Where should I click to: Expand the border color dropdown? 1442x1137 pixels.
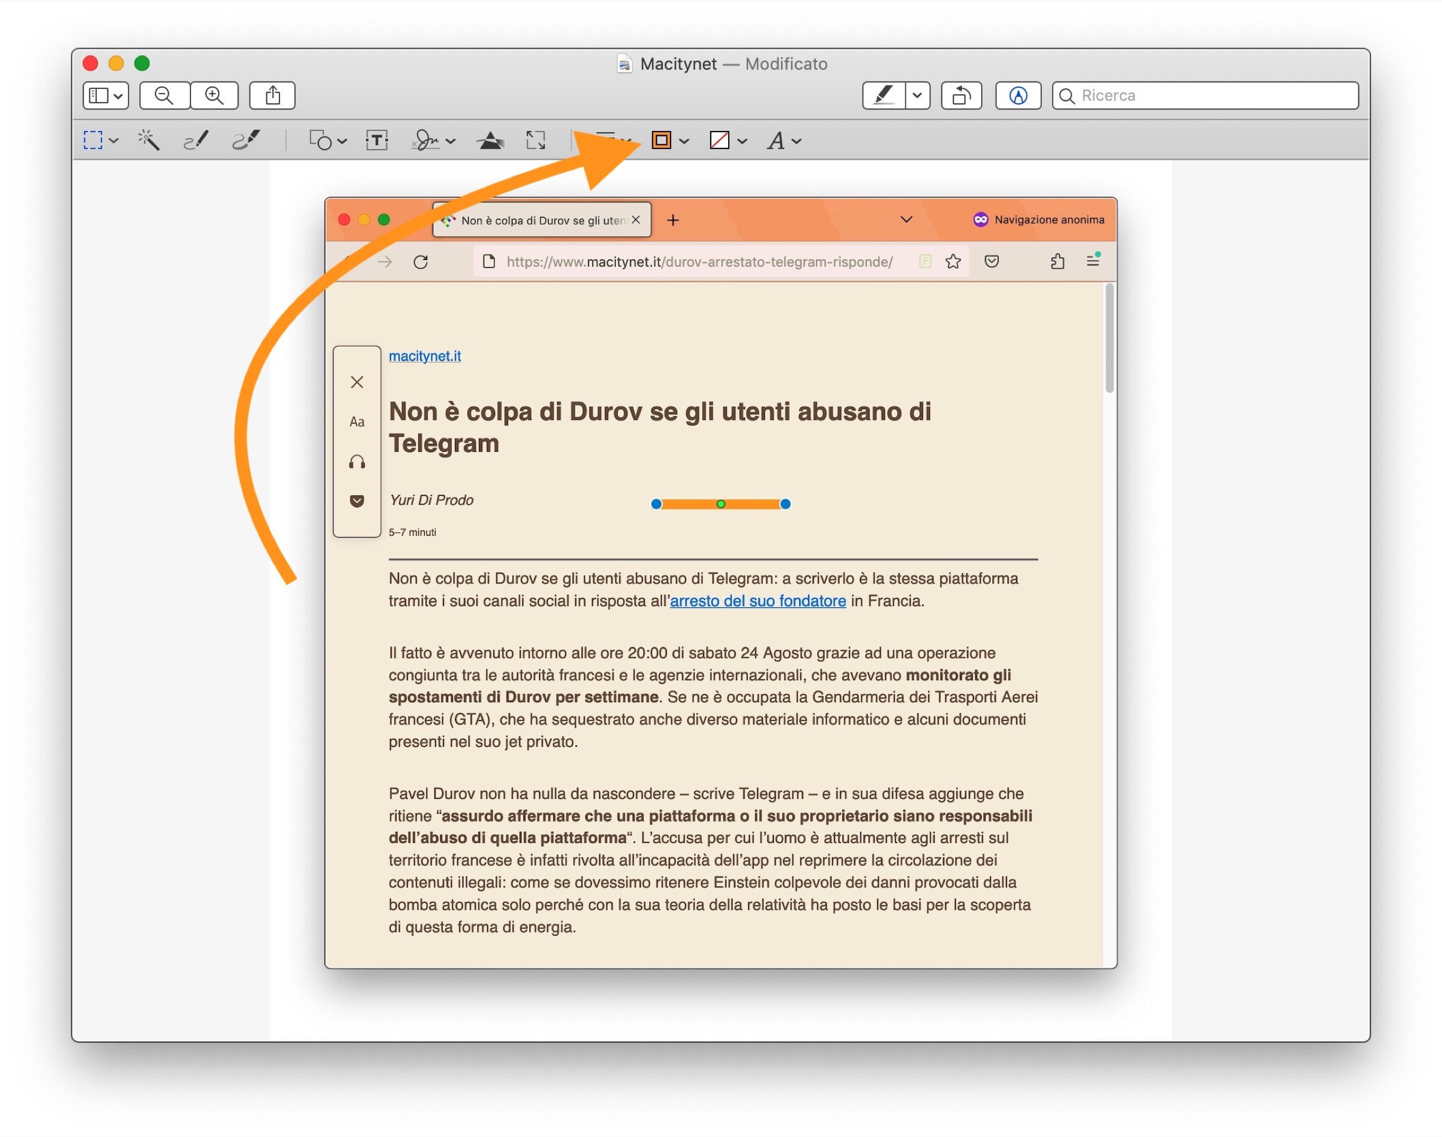[684, 141]
